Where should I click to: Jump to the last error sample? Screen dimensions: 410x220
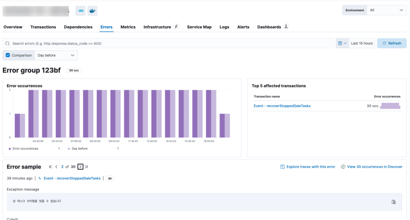[x=87, y=167]
